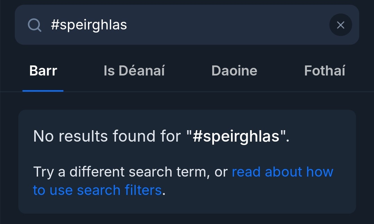Clear the search field with the X button
This screenshot has width=374, height=224.
(340, 25)
